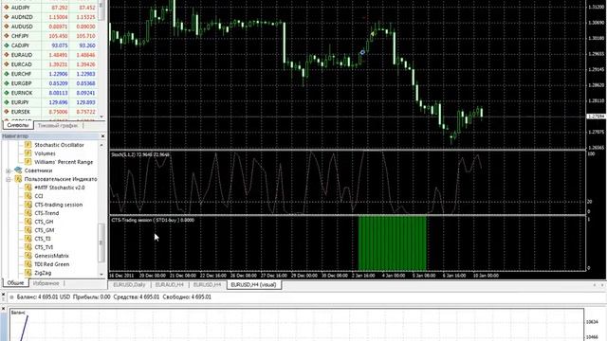Viewport: 607px width, 341px height.
Task: Click the CTS_TS indicator in Navigator
Action: (43, 239)
